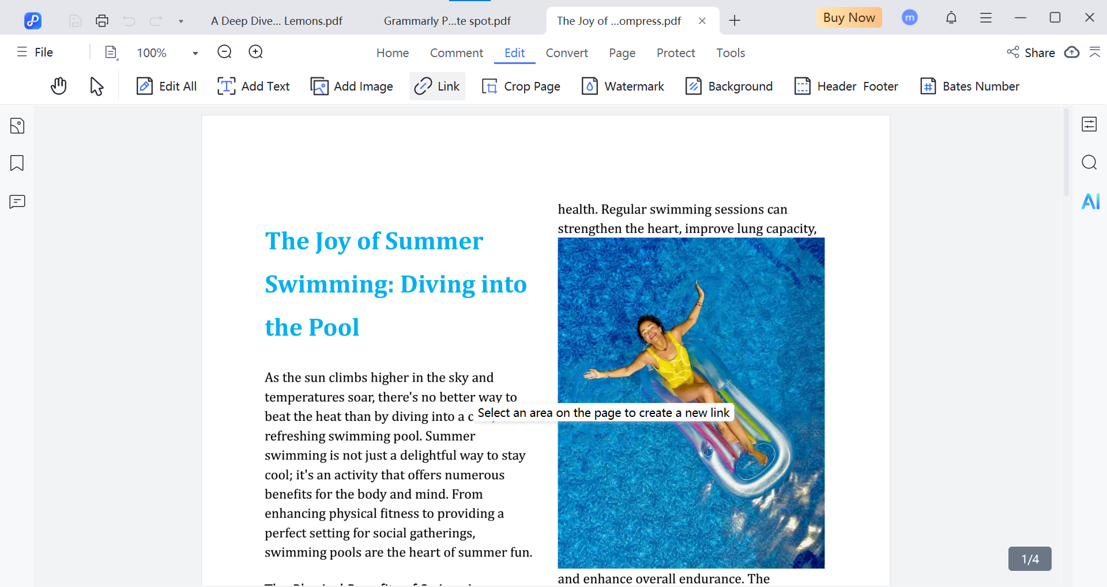Expand the 100% zoom level dropdown
This screenshot has height=587, width=1107.
[x=195, y=53]
